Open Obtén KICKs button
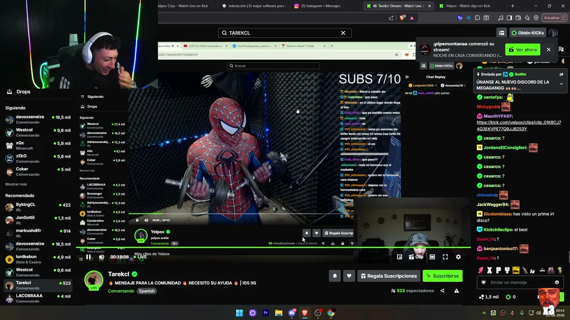 [x=528, y=33]
